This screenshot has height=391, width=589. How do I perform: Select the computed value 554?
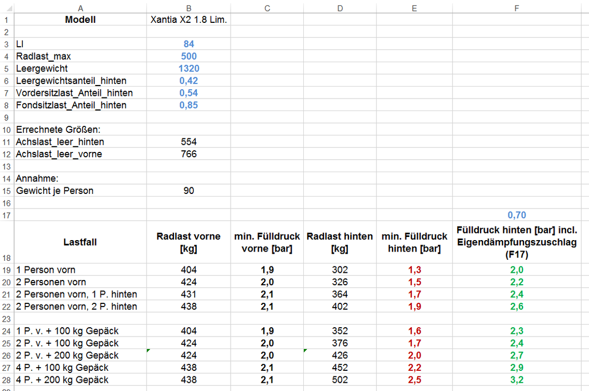tap(189, 142)
